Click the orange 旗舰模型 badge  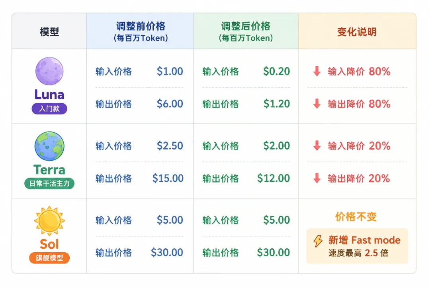click(49, 258)
